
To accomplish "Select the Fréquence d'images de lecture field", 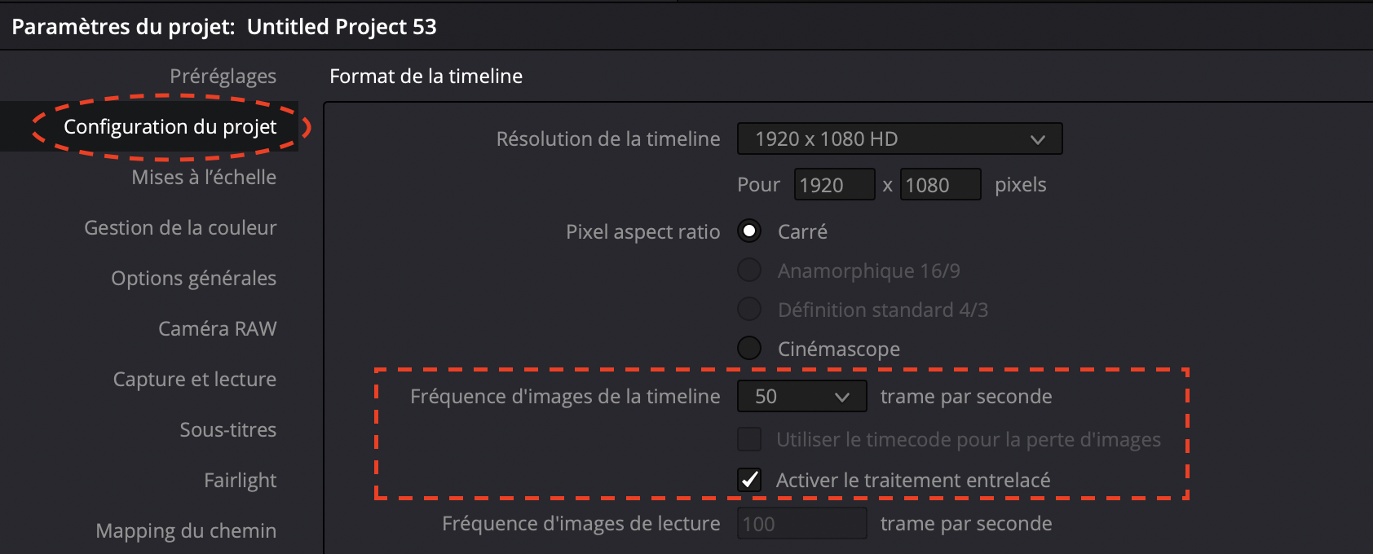I will pos(801,523).
